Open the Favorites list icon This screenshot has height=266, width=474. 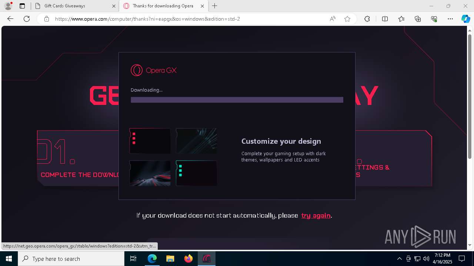click(401, 19)
